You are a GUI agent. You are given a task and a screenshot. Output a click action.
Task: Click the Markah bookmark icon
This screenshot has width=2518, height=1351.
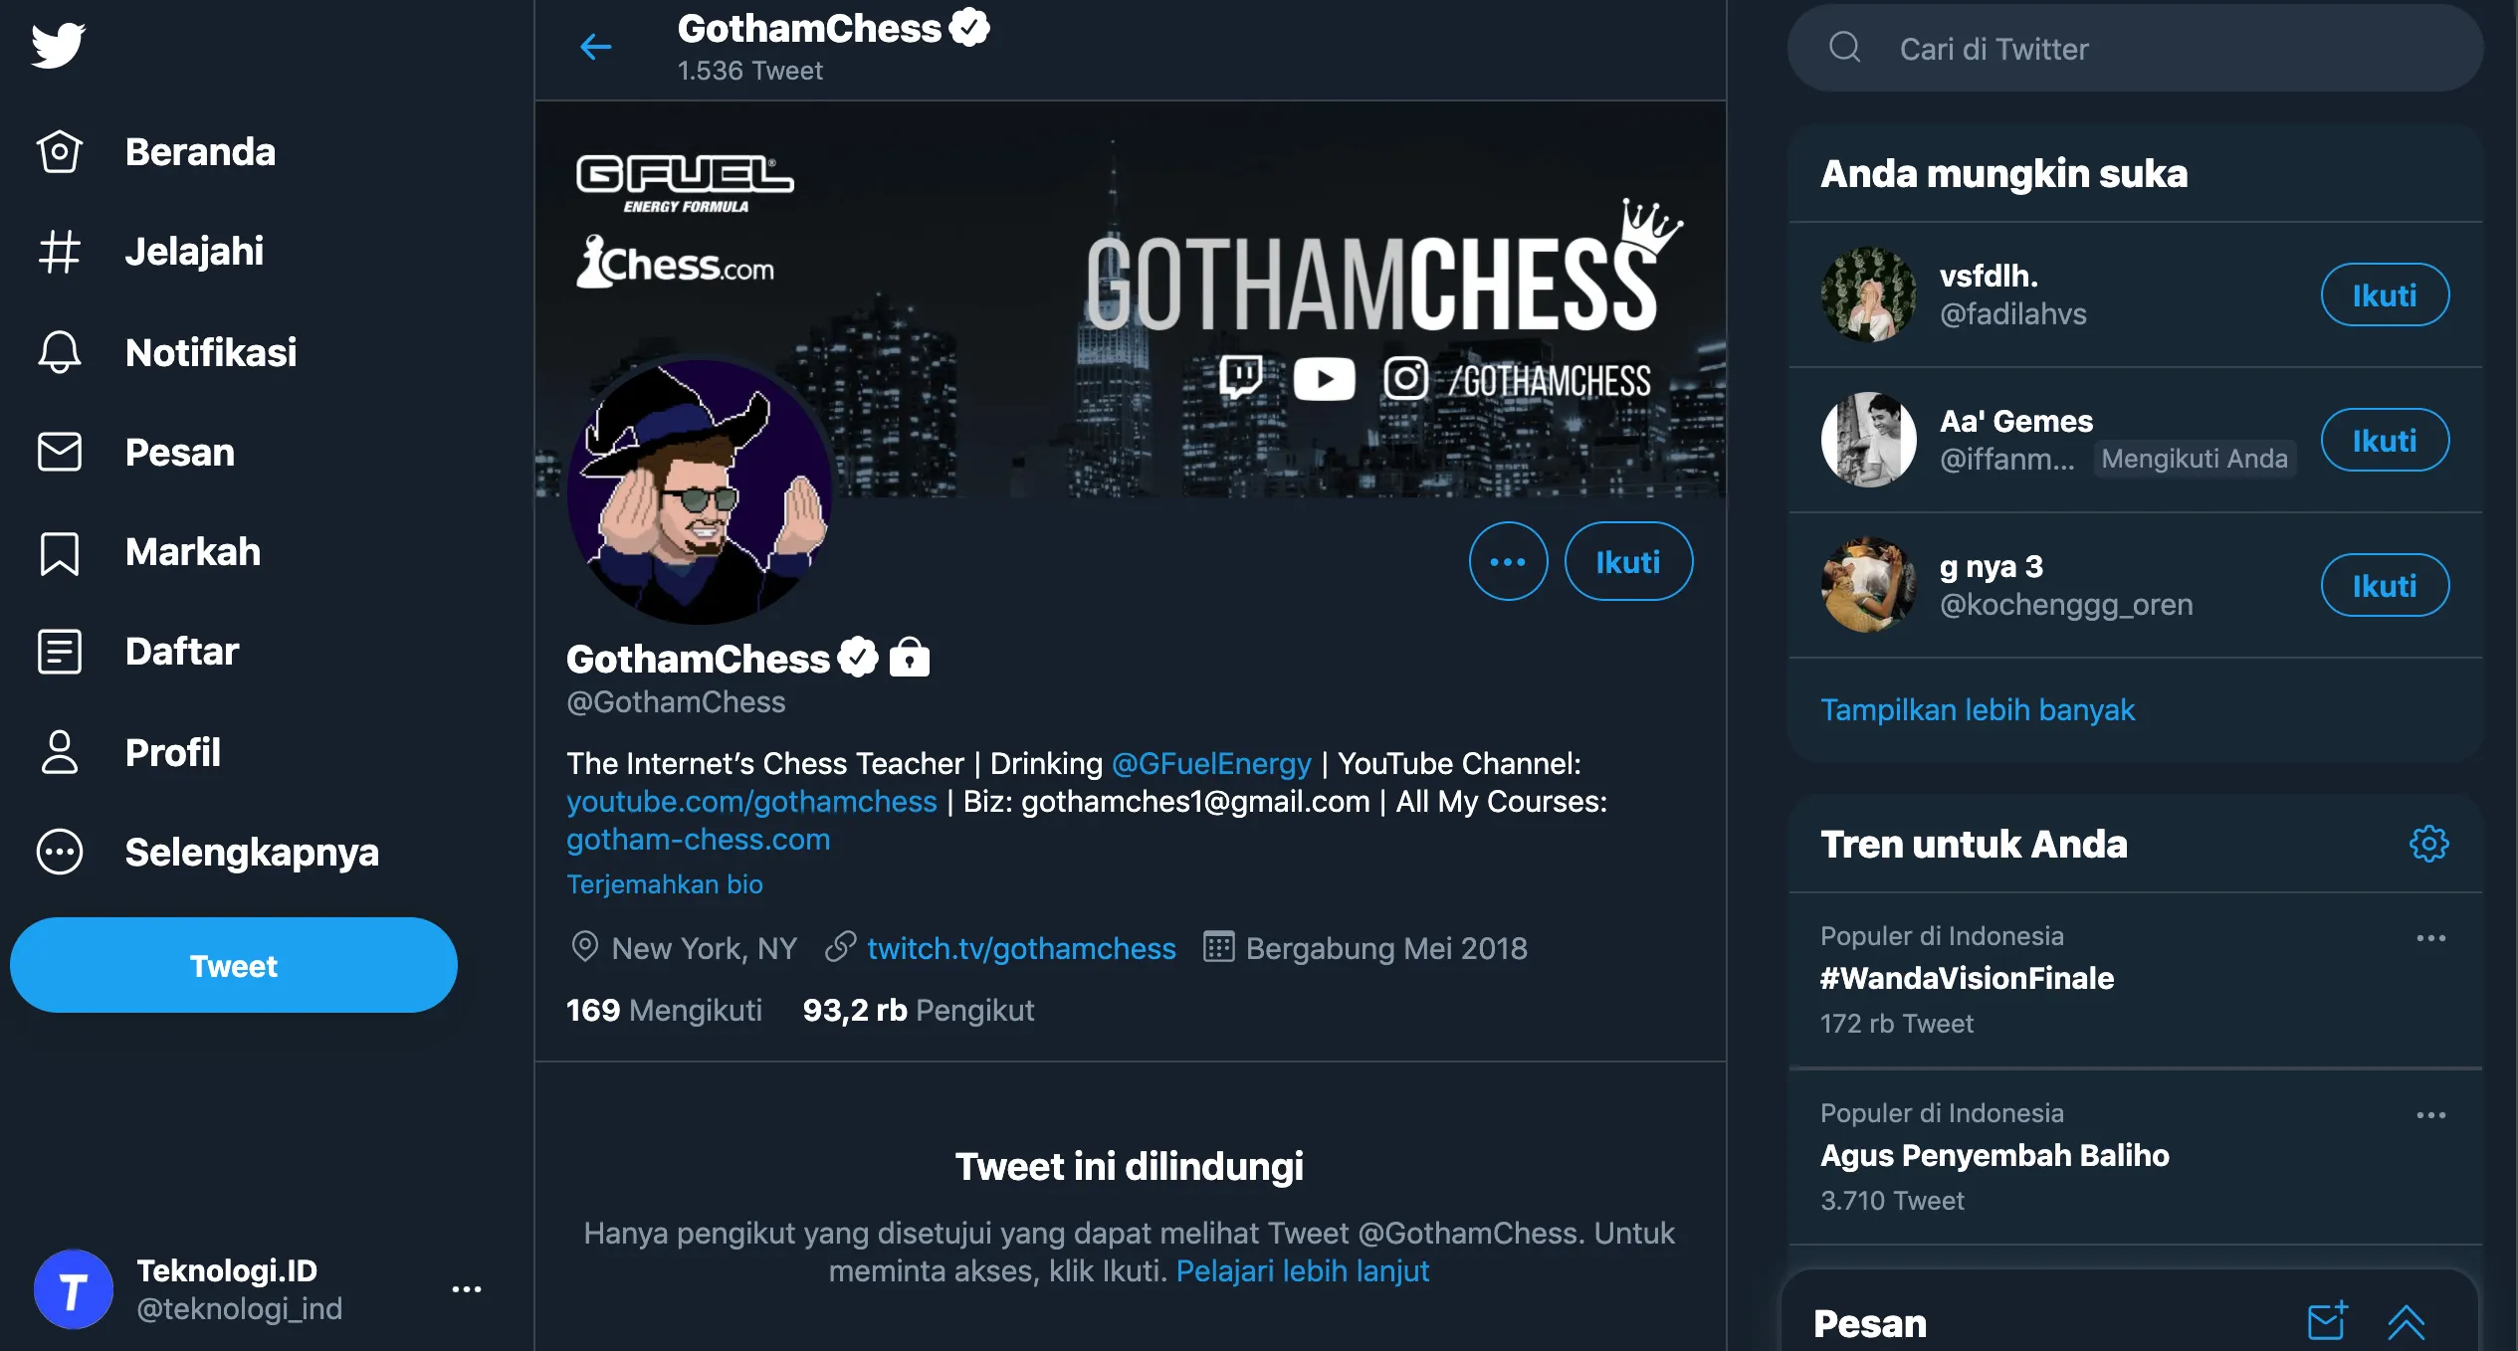(x=60, y=552)
